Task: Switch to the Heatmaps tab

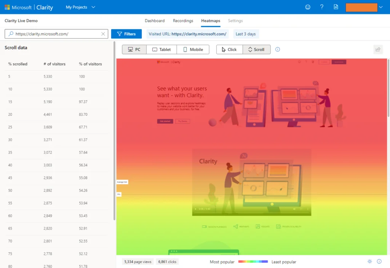Action: [x=211, y=21]
